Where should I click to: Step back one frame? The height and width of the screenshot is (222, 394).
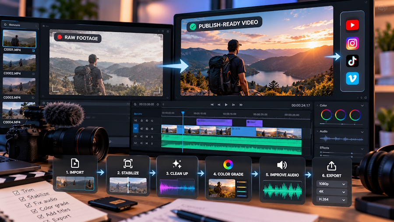[x=219, y=105]
